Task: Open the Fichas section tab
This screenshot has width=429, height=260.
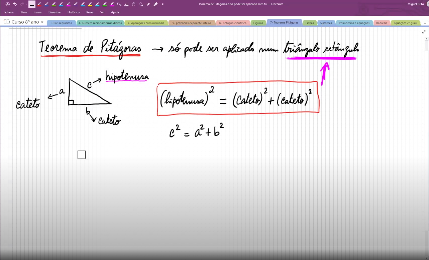Action: 310,23
